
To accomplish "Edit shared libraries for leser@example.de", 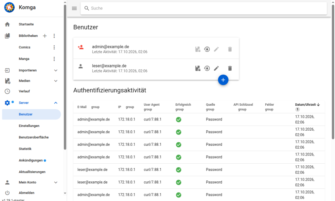I will click(x=198, y=68).
